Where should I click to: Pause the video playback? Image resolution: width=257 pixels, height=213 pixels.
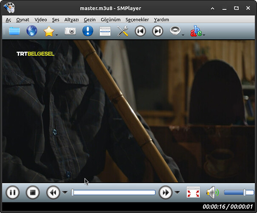[x=13, y=193]
